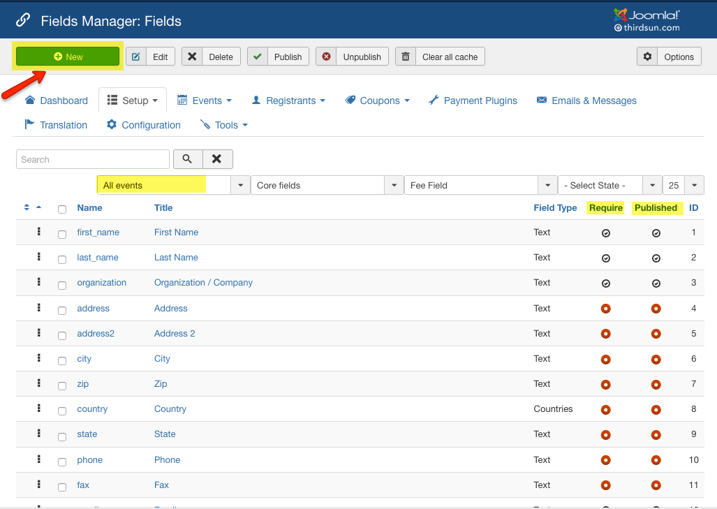Open the row actions for first_name
Image resolution: width=717 pixels, height=509 pixels.
point(39,232)
